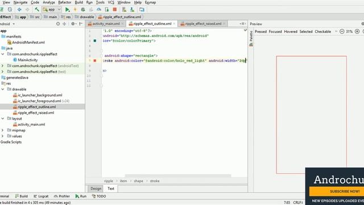Toggle the Checkable state in preview

[322, 31]
